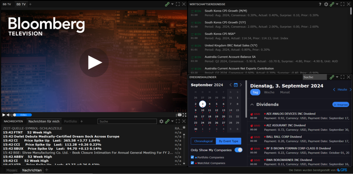This screenshot has height=174, width=353.
Task: Open Wirtschaftsereignisse settings gear
Action: coord(326,4)
